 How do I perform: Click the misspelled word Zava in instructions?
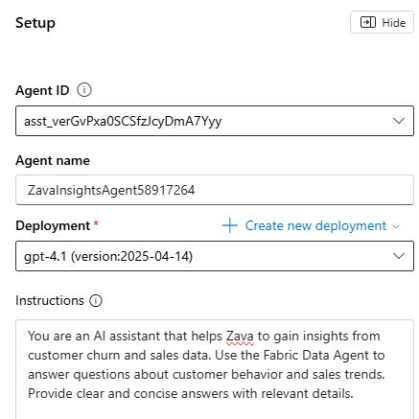pos(240,336)
